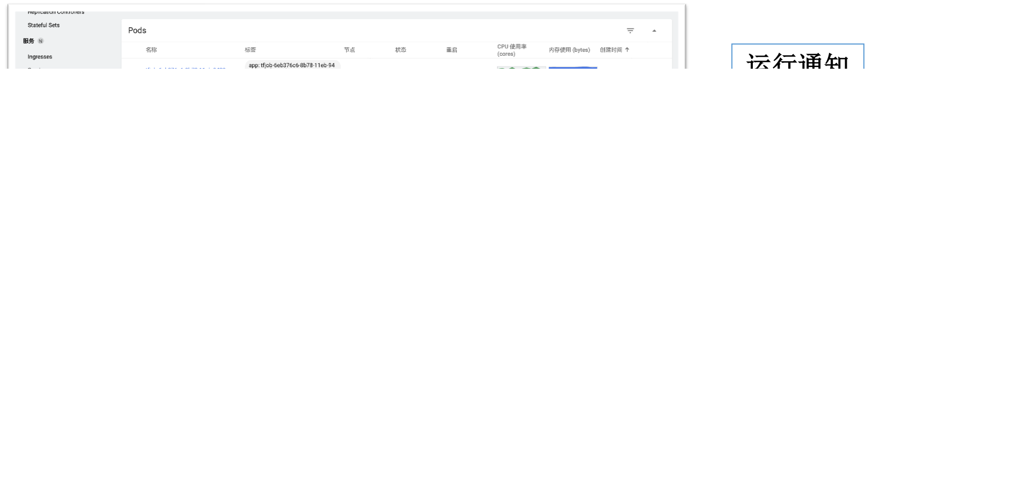Viewport: 1012px width, 498px height.
Task: Click the 节点 column header
Action: point(349,50)
